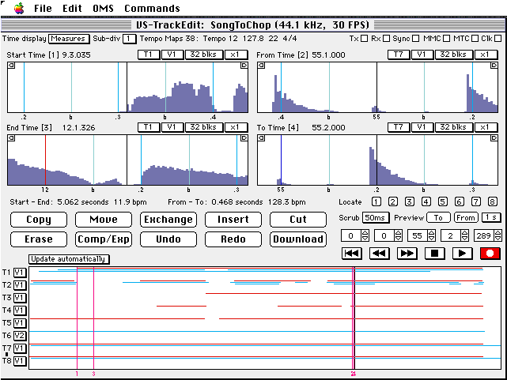Image resolution: width=507 pixels, height=380 pixels.
Task: Enable the MMC checkbox
Action: [x=447, y=39]
